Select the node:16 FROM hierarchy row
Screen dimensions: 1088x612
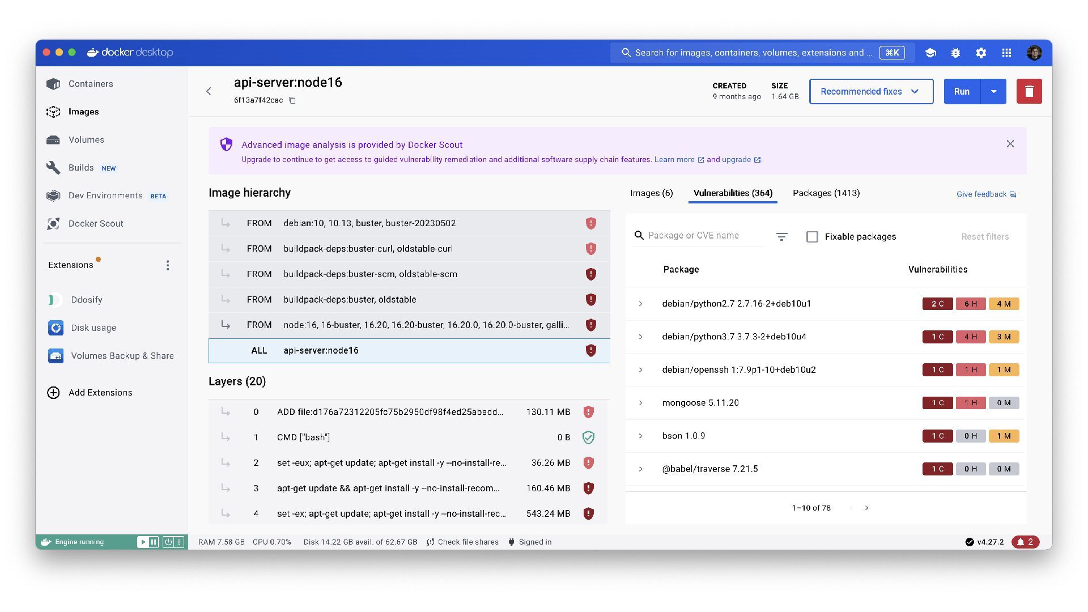pos(409,325)
